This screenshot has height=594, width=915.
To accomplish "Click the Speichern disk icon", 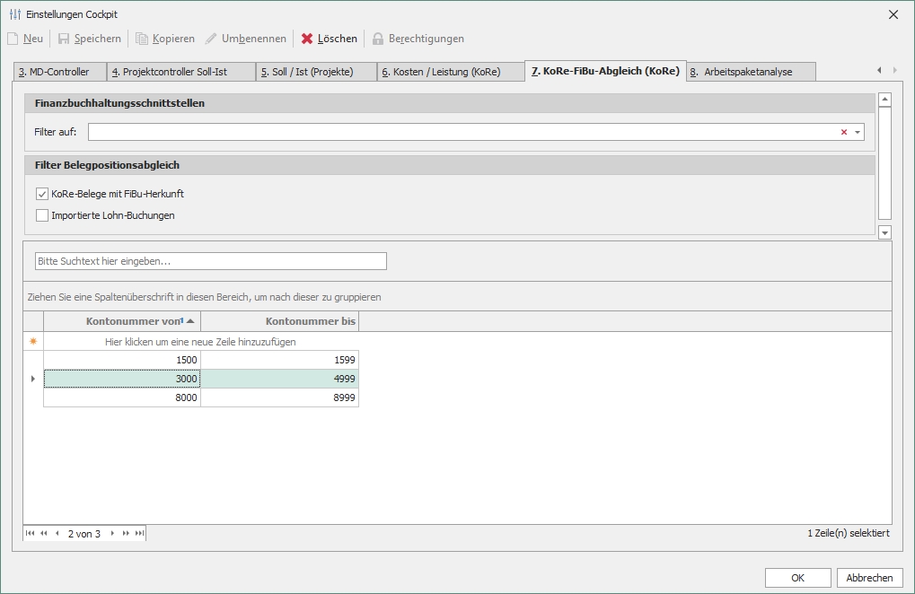I will (64, 39).
